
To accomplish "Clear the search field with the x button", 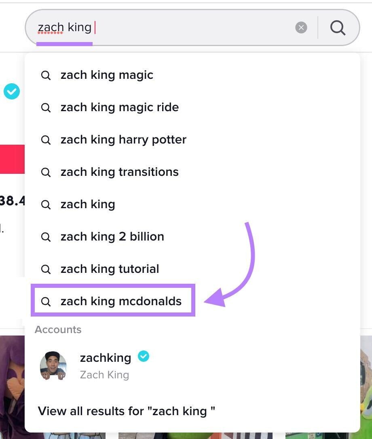I will click(301, 27).
